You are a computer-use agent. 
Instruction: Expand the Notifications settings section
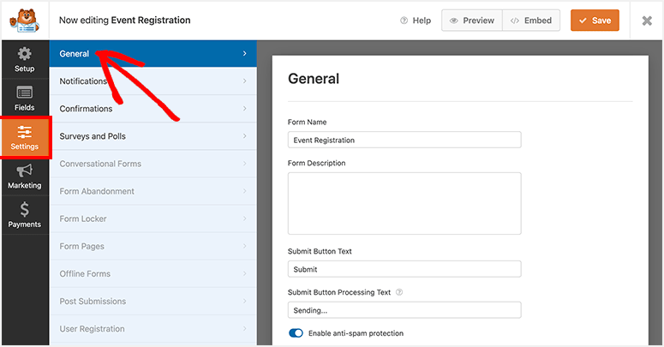(x=153, y=81)
